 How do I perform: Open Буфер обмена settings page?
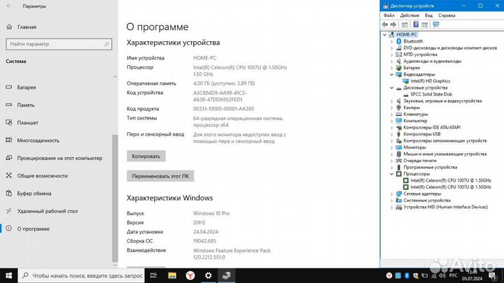pyautogui.click(x=29, y=193)
